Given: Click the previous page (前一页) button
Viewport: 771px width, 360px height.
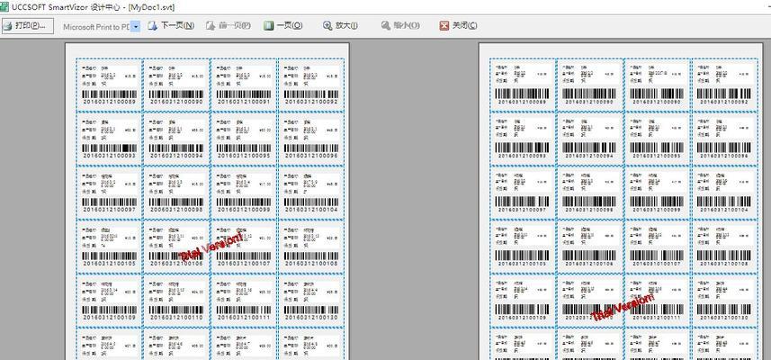Looking at the screenshot, I should 229,26.
